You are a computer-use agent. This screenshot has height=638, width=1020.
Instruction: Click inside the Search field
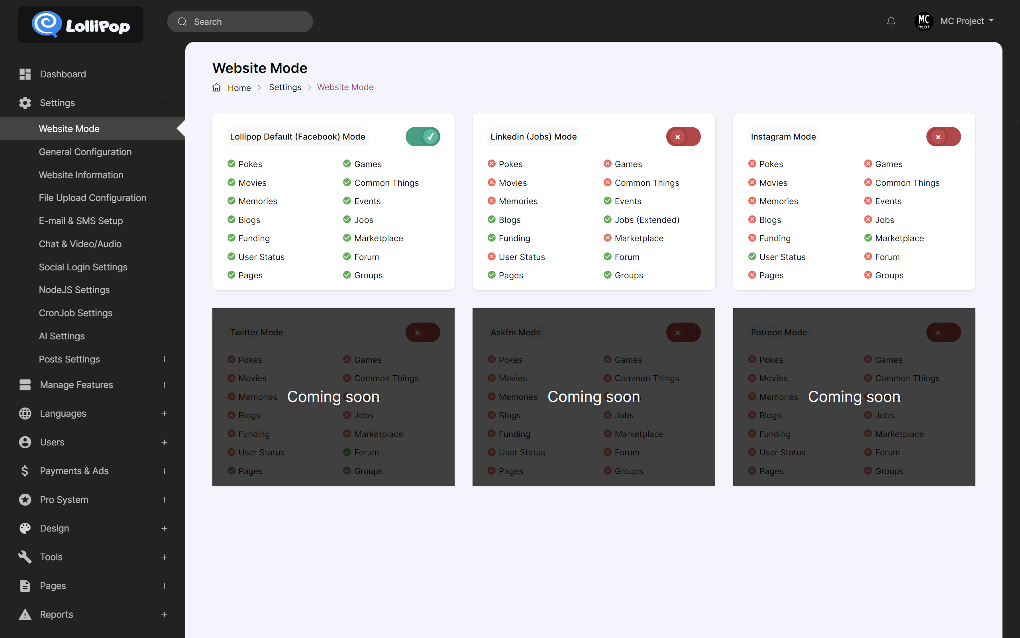coord(240,22)
